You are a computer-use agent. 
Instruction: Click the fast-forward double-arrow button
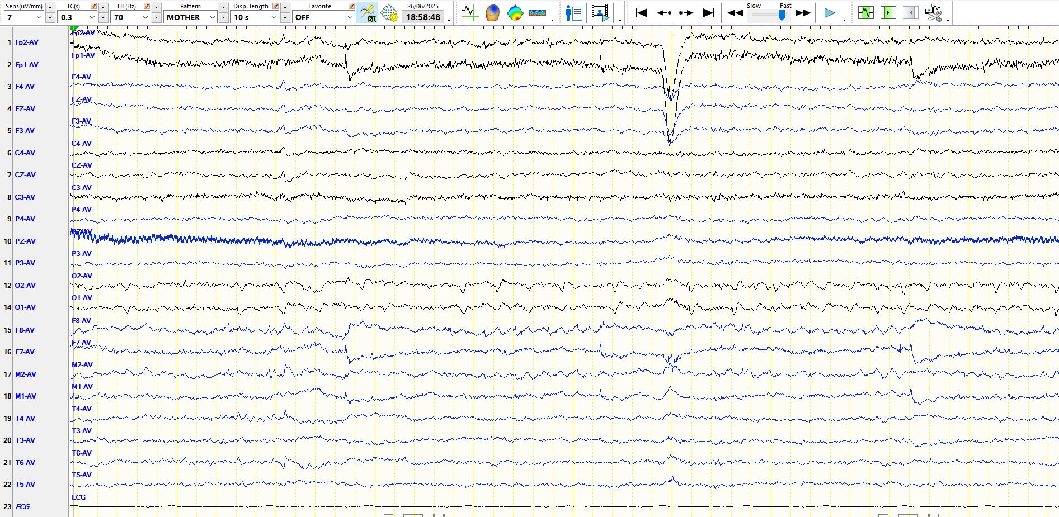click(803, 13)
